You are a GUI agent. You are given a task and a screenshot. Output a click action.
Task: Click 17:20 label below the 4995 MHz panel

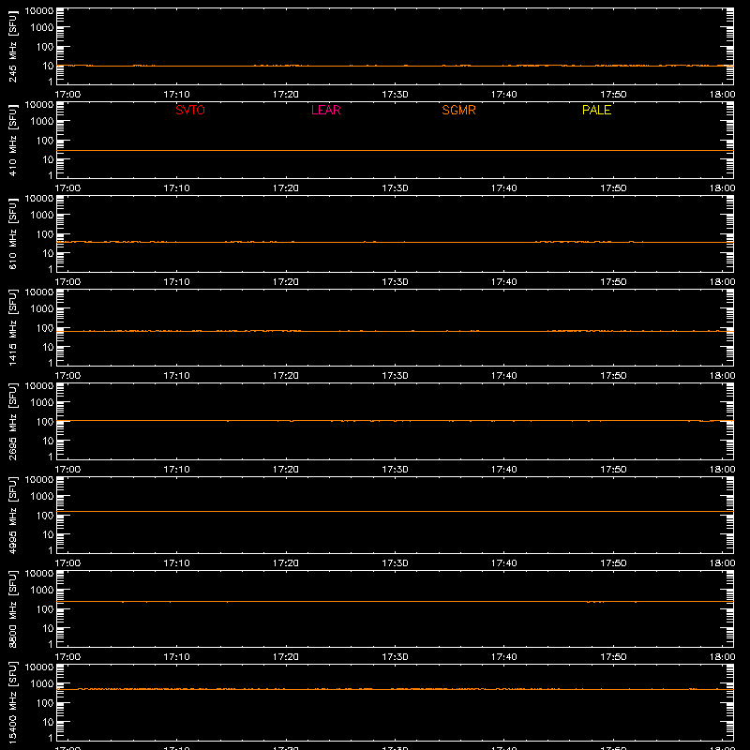click(286, 563)
